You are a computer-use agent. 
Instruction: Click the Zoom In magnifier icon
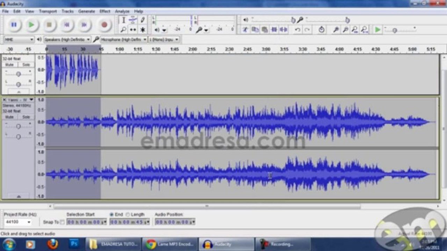pos(336,30)
